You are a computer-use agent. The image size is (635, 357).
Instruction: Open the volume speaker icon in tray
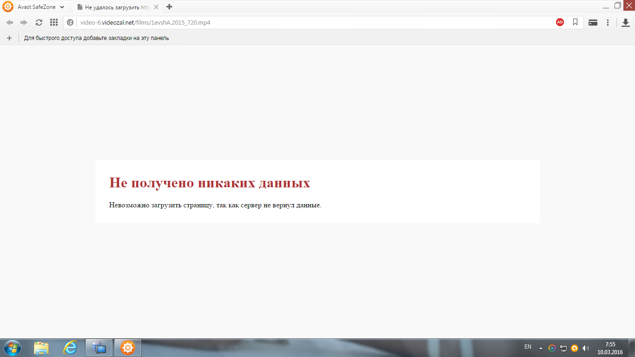[586, 348]
